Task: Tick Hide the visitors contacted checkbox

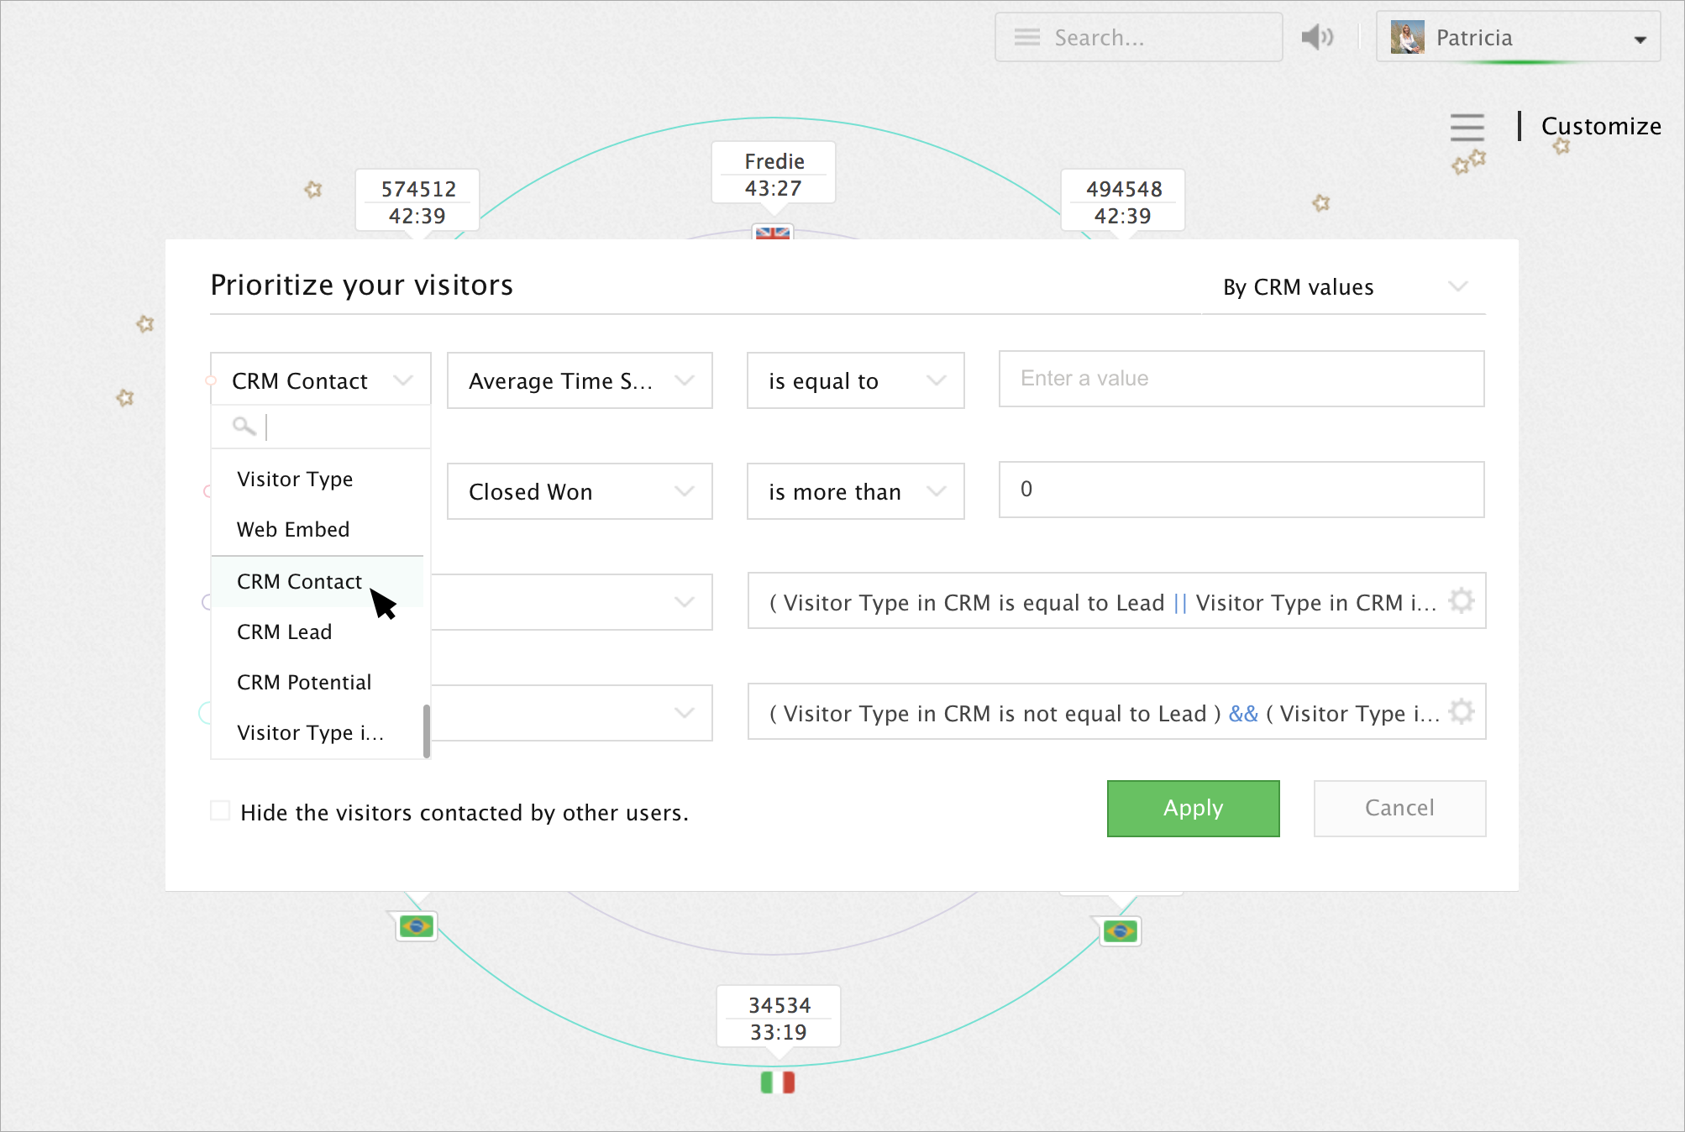Action: point(220,811)
